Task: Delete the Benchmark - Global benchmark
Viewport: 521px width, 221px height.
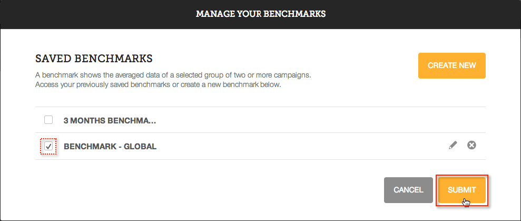Action: coord(471,145)
